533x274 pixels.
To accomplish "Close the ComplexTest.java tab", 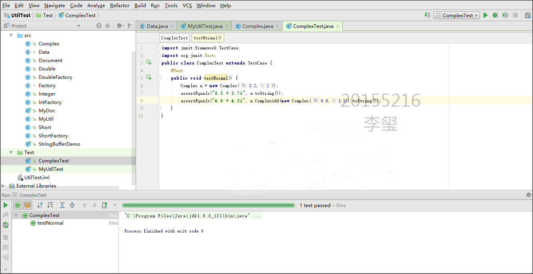I will pyautogui.click(x=338, y=26).
